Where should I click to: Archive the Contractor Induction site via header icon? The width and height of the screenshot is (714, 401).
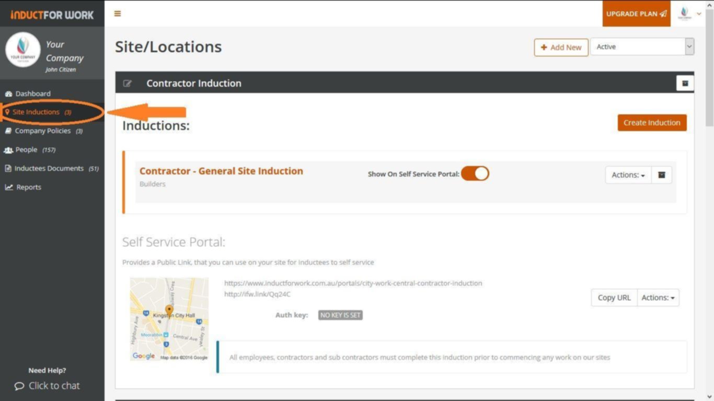[x=685, y=83]
